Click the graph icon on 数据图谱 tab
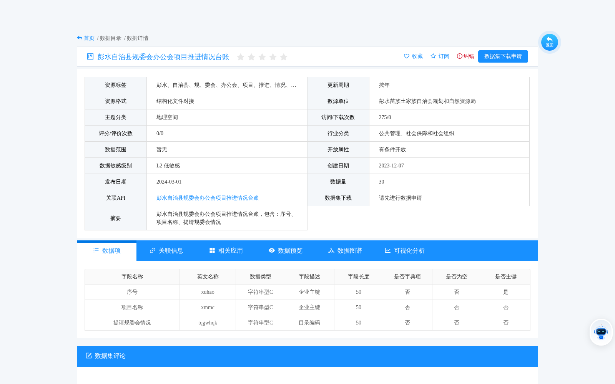The height and width of the screenshot is (384, 615). (x=331, y=250)
